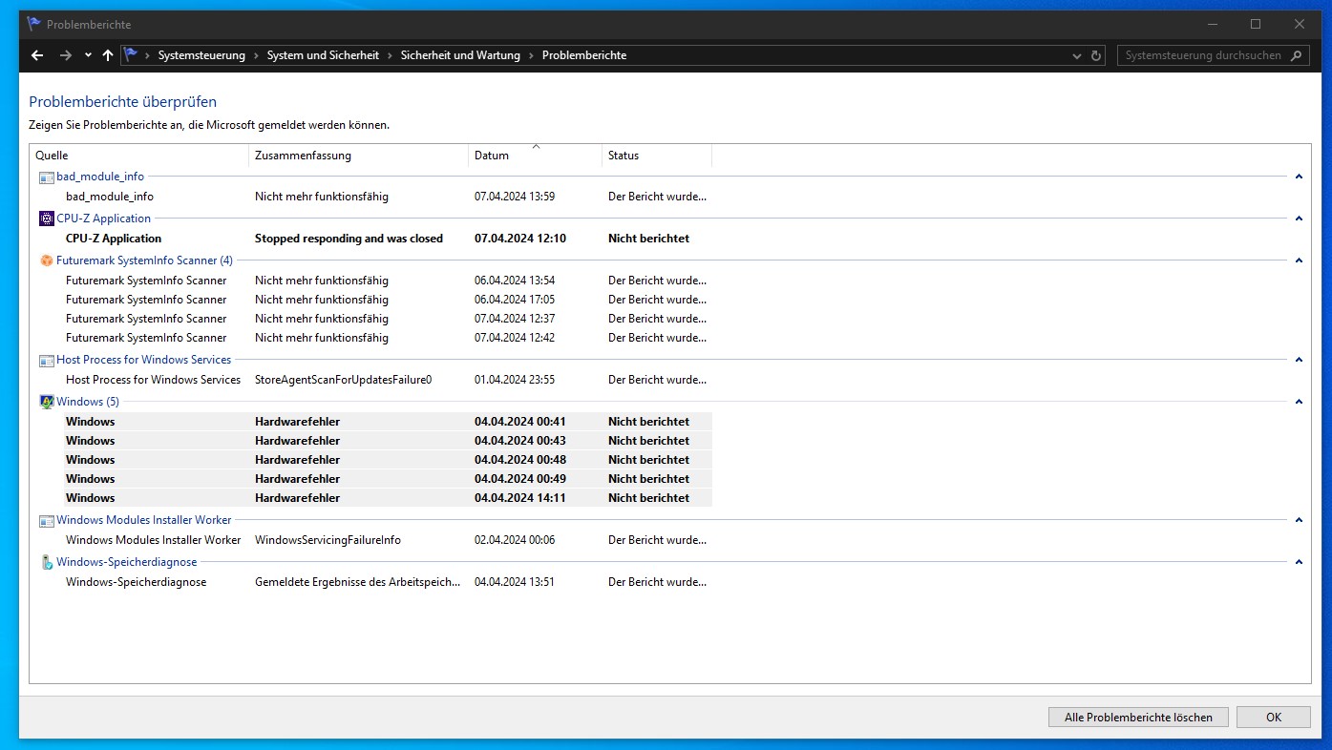The height and width of the screenshot is (750, 1332).
Task: Click the Problemberichte breadcrumb
Action: [584, 55]
